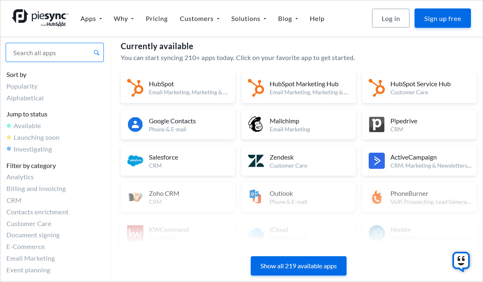Filter by Email Marketing category

(x=31, y=258)
